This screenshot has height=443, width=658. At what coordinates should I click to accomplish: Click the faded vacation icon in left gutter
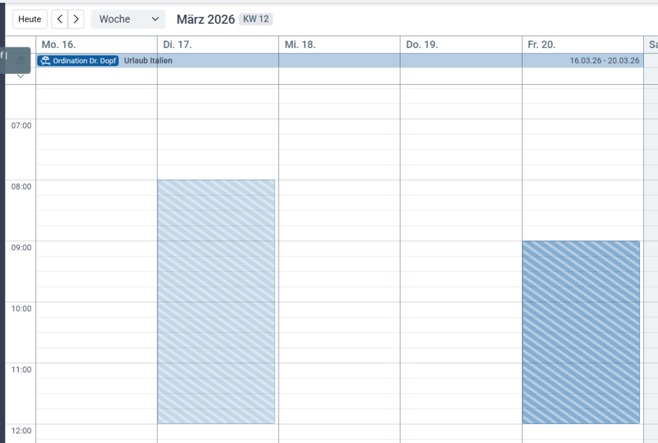point(21,60)
